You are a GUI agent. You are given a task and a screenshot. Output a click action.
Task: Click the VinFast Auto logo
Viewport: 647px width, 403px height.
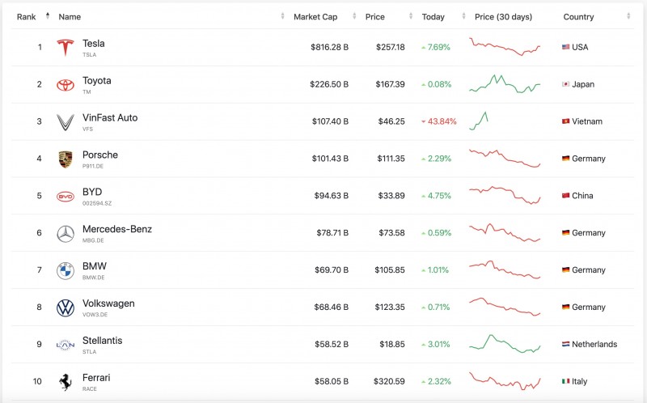(x=65, y=122)
